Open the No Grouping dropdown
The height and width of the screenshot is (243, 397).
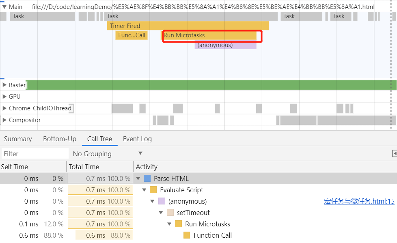(x=108, y=154)
